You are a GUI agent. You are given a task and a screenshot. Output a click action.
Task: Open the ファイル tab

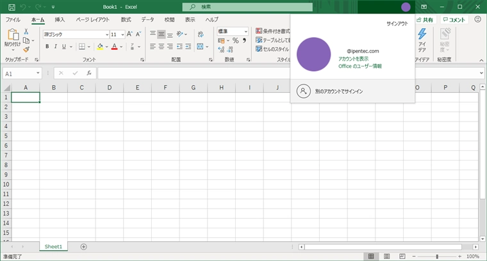[x=13, y=20]
